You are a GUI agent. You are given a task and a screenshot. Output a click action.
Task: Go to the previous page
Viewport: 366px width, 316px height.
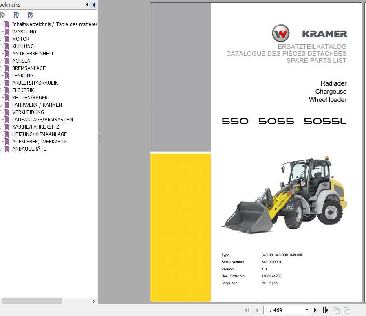[257, 310]
